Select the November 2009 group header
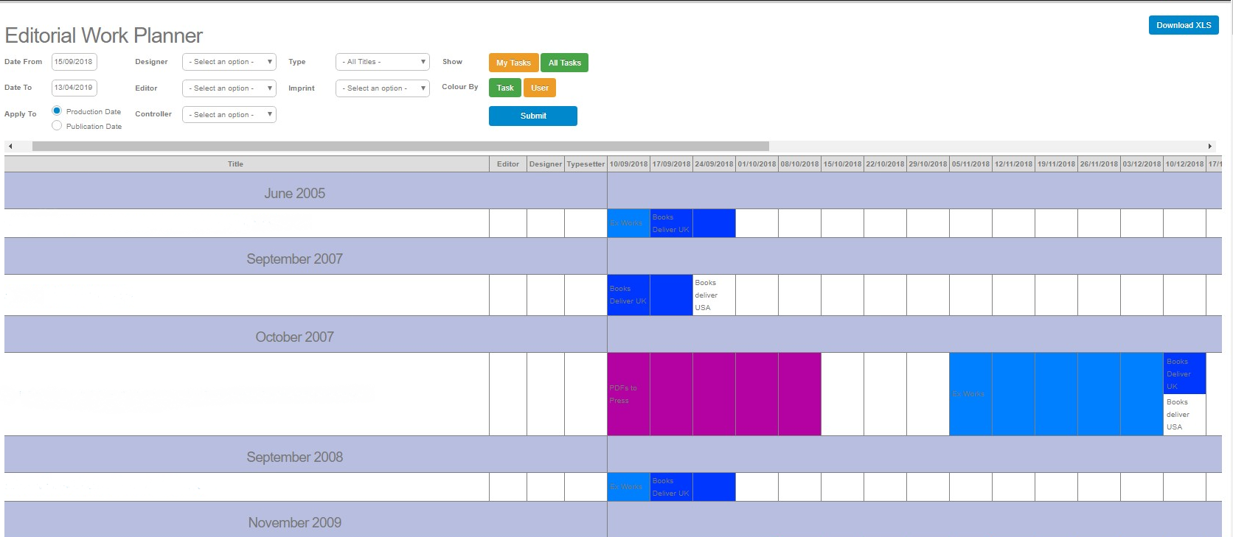The image size is (1233, 537). click(x=305, y=520)
